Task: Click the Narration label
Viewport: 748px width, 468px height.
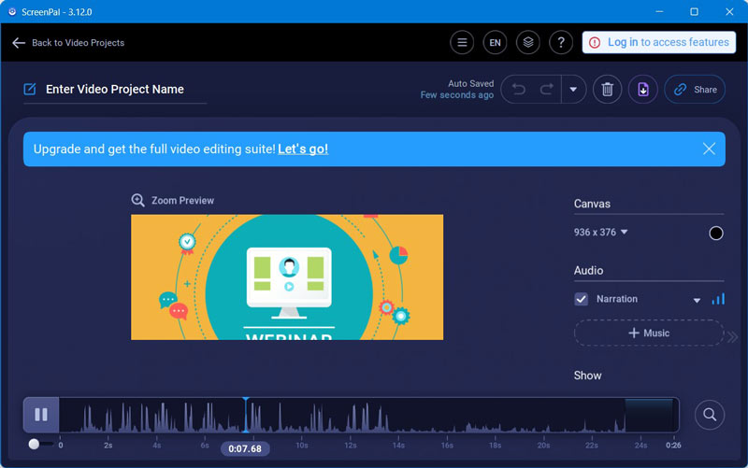Action: pos(617,299)
